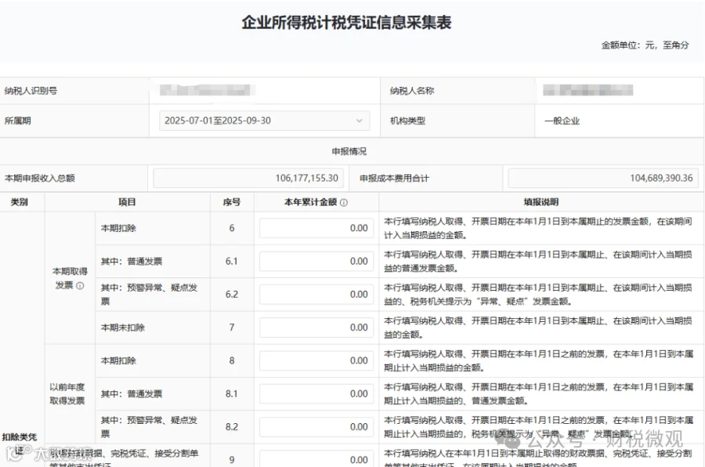Viewport: 705px width, 467px height.
Task: Click sequence number 6.2 cell
Action: 232,295
